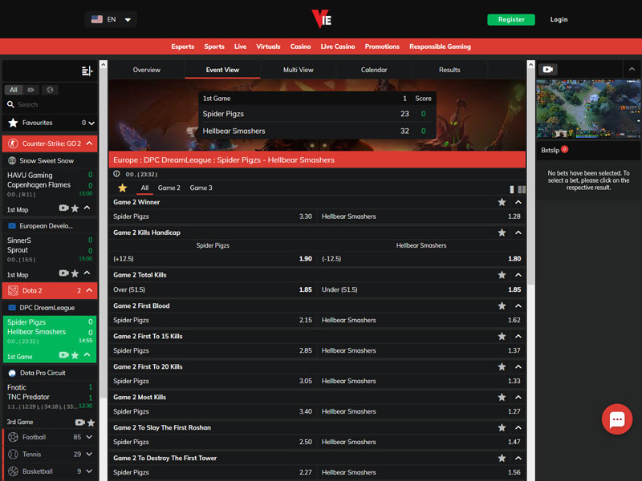The width and height of the screenshot is (642, 481).
Task: Click the Counter-Strike: GO category icon
Action: click(x=13, y=143)
